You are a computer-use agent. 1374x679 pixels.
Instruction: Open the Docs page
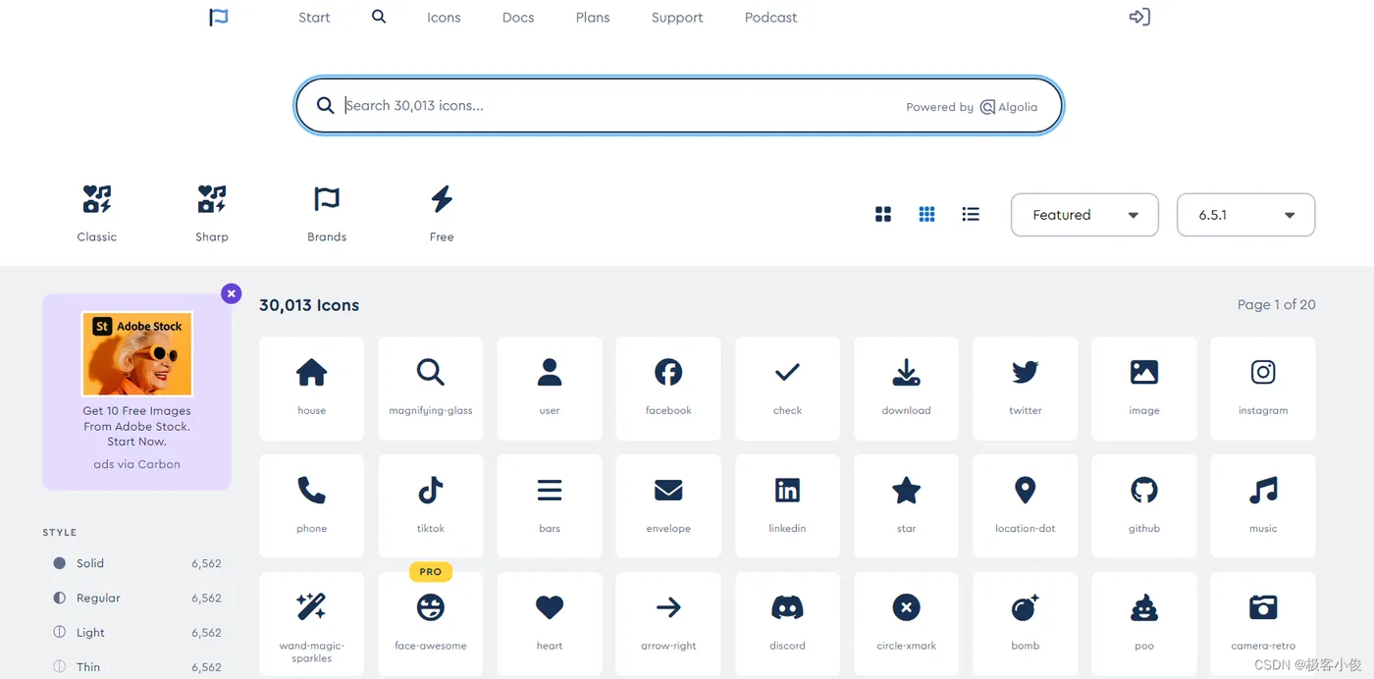pos(518,18)
